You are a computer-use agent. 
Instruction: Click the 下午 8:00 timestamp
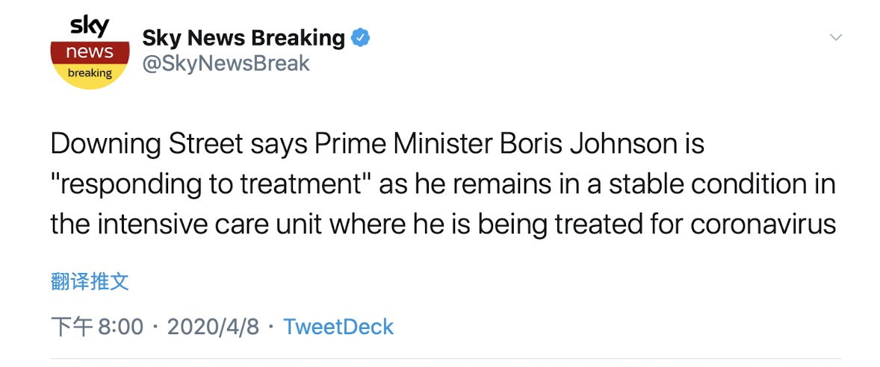pyautogui.click(x=97, y=327)
